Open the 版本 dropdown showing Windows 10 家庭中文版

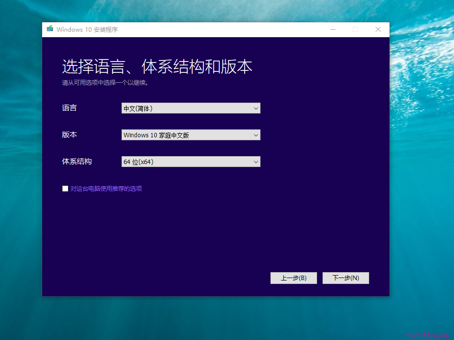point(191,135)
